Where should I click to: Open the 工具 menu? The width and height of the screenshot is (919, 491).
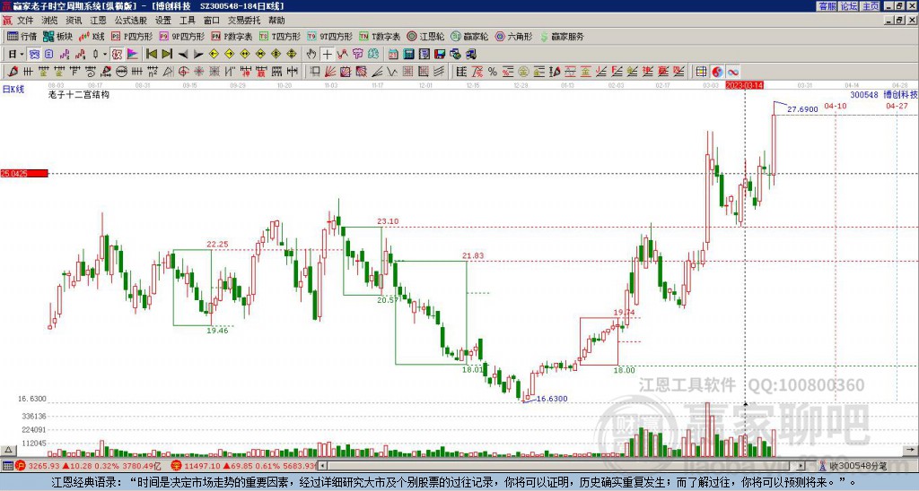[x=187, y=21]
